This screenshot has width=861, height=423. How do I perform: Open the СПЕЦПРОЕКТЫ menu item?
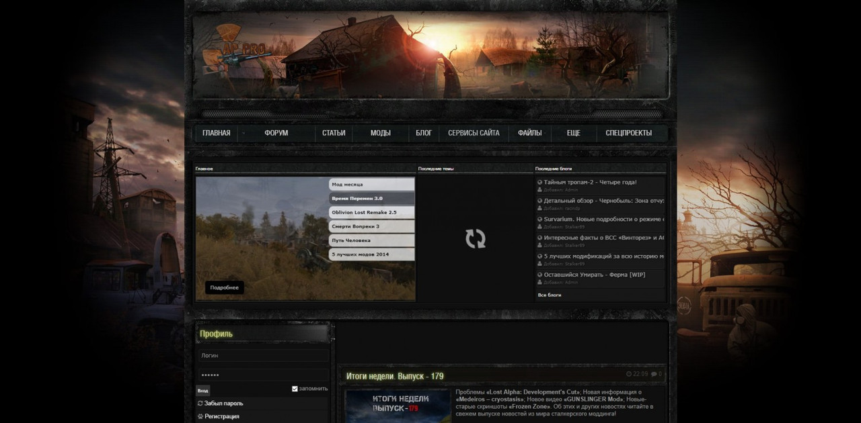628,133
